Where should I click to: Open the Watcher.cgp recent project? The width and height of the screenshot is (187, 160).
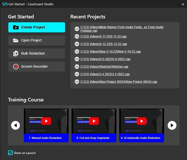(104, 66)
